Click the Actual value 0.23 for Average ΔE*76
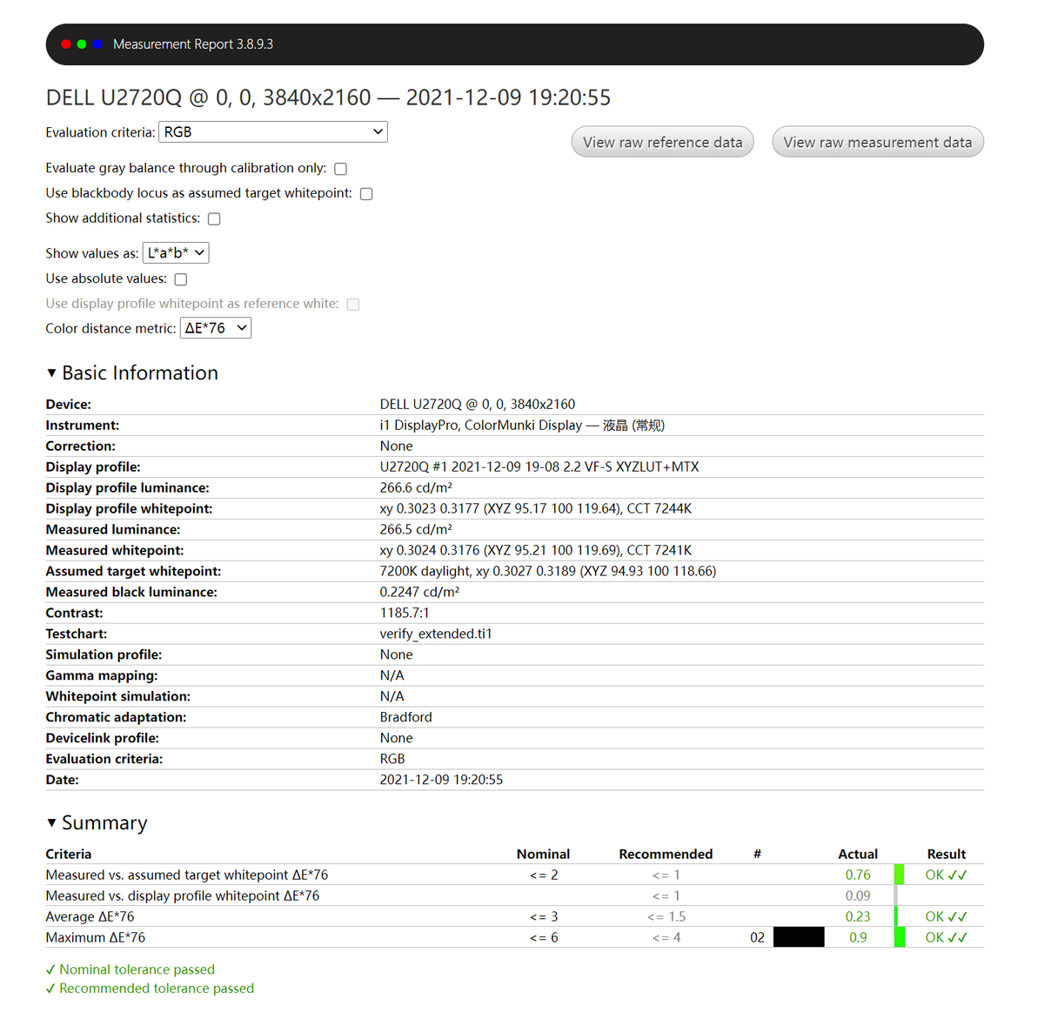 [x=858, y=916]
